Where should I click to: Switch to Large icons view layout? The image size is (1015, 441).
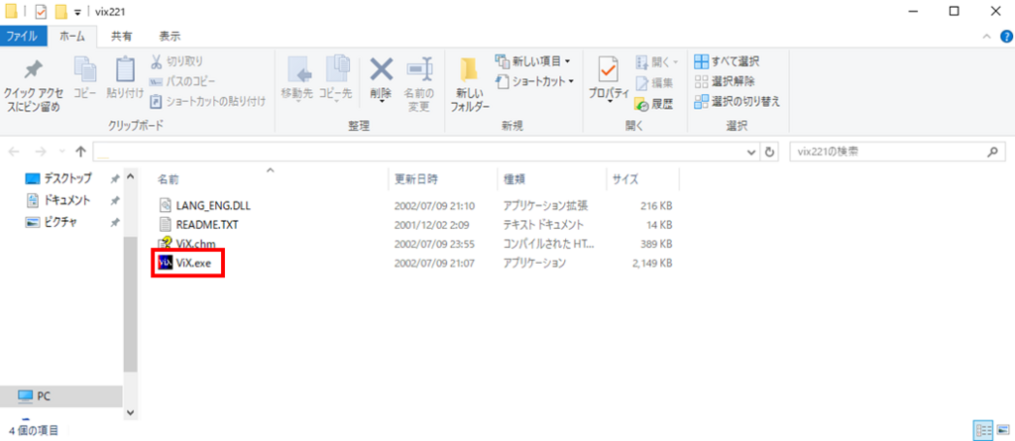pyautogui.click(x=1003, y=429)
